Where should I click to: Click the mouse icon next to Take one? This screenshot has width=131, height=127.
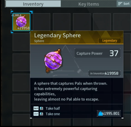[41, 114]
